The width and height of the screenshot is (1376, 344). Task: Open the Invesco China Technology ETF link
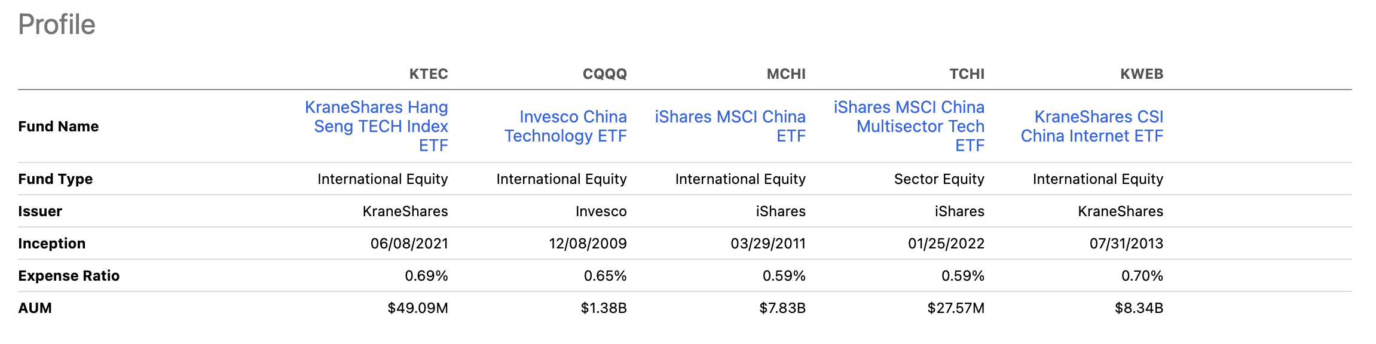[x=565, y=126]
